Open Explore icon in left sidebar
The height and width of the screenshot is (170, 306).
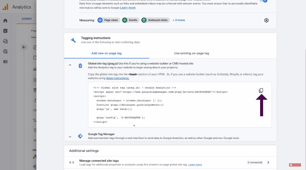(5, 41)
